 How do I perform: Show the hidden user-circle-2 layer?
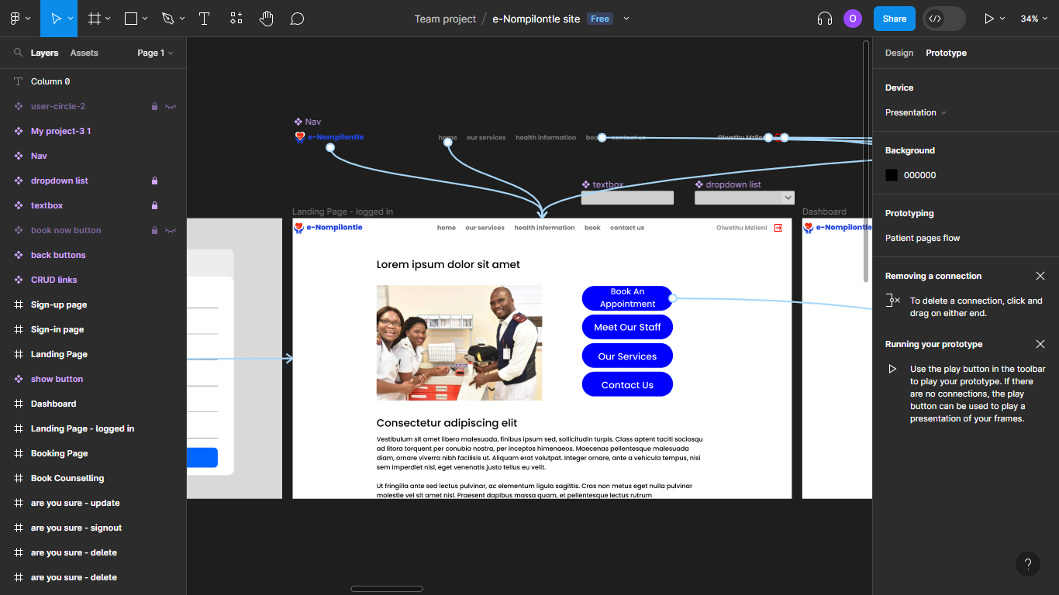coord(171,106)
